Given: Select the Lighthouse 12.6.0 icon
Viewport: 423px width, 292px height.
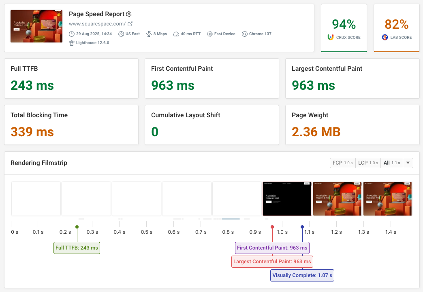Looking at the screenshot, I should [x=71, y=42].
